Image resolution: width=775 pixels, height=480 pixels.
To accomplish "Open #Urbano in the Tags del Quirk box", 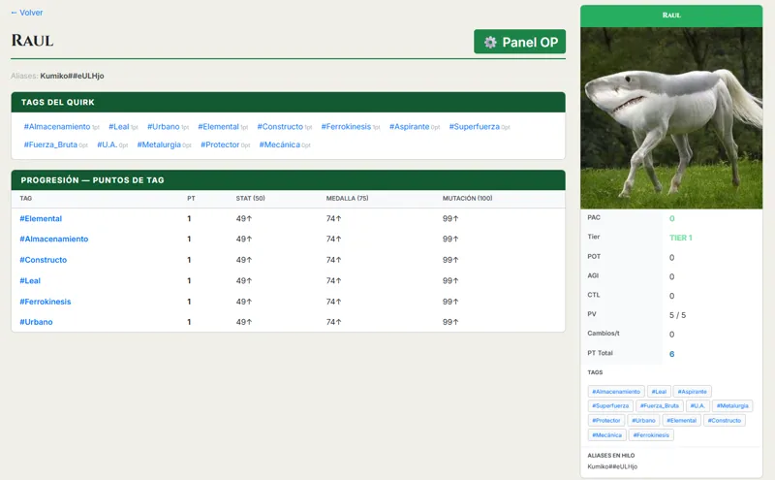I will click(x=163, y=127).
